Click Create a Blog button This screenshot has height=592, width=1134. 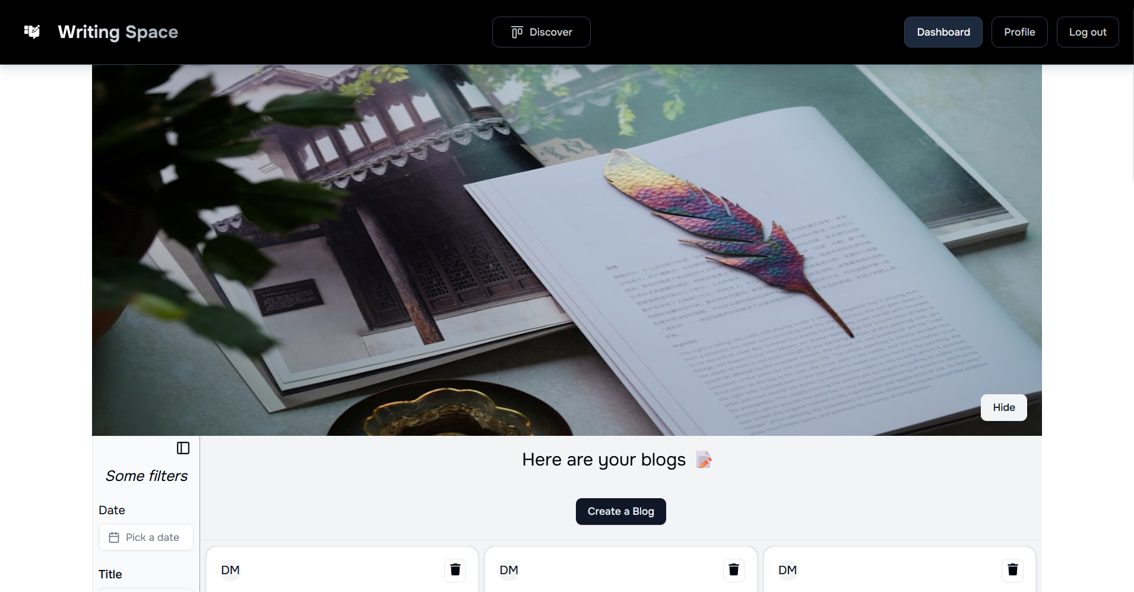coord(620,511)
